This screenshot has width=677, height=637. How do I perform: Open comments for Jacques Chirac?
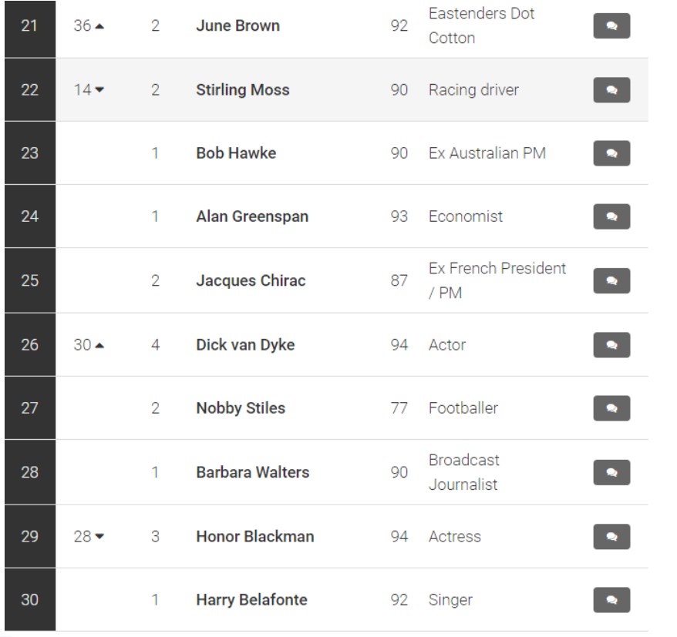[611, 281]
